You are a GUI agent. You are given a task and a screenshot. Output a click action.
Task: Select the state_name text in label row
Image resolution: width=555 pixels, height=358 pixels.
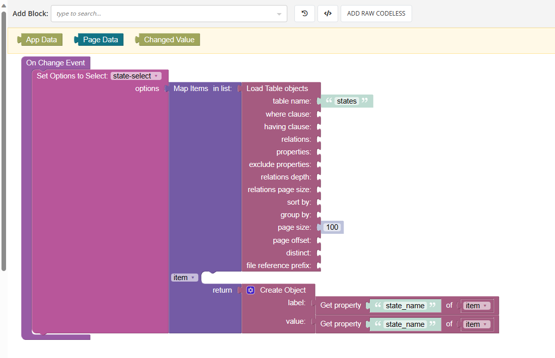coord(406,305)
